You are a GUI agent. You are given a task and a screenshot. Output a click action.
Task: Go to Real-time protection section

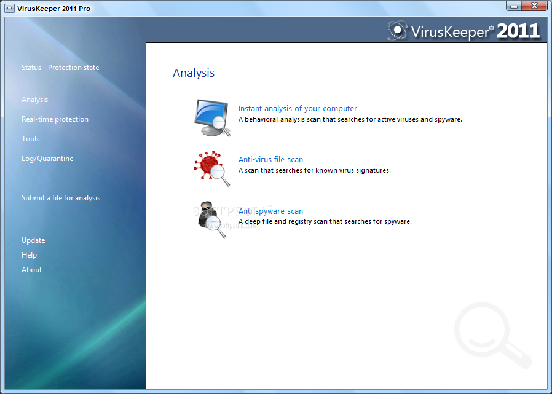[x=55, y=119]
